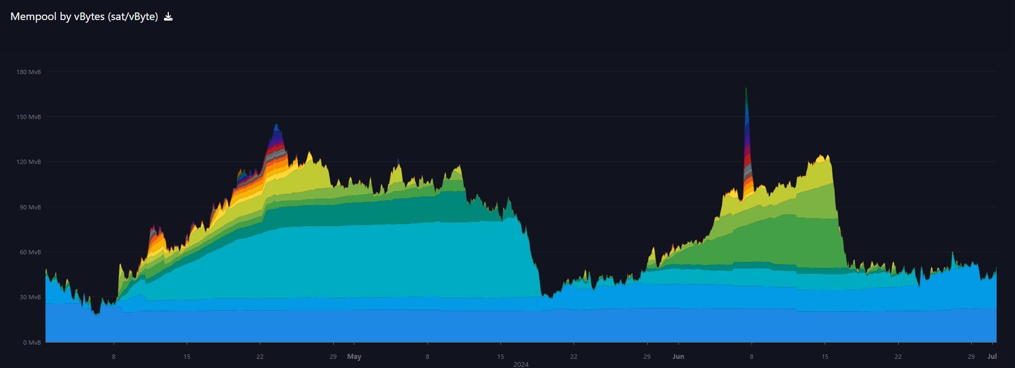Select the darkest blue bottom band of chart
Image resolution: width=1015 pixels, height=368 pixels.
[487, 327]
